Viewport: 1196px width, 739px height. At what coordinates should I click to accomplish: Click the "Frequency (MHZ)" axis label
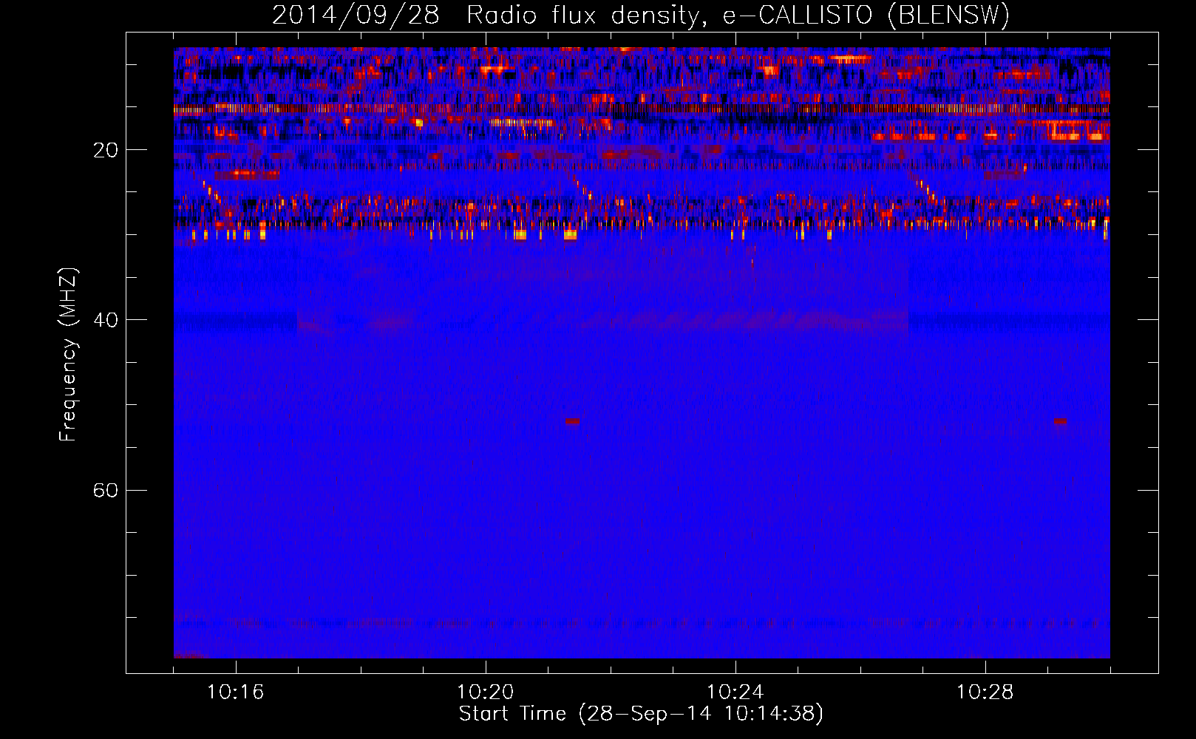68,355
